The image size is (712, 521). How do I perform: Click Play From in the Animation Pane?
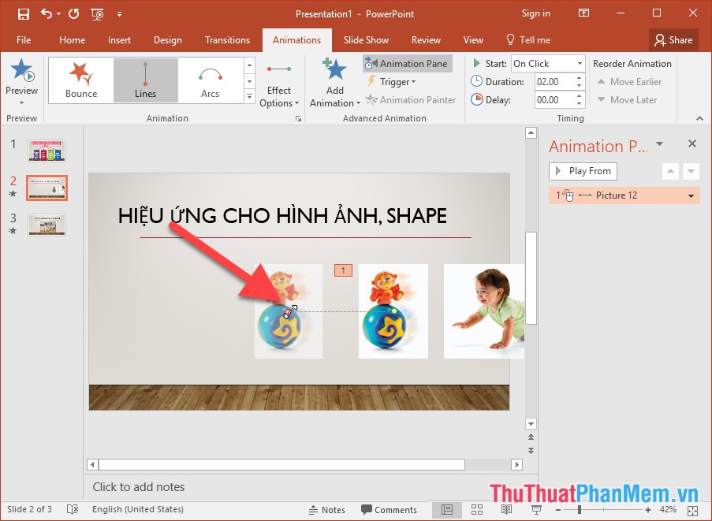click(582, 171)
